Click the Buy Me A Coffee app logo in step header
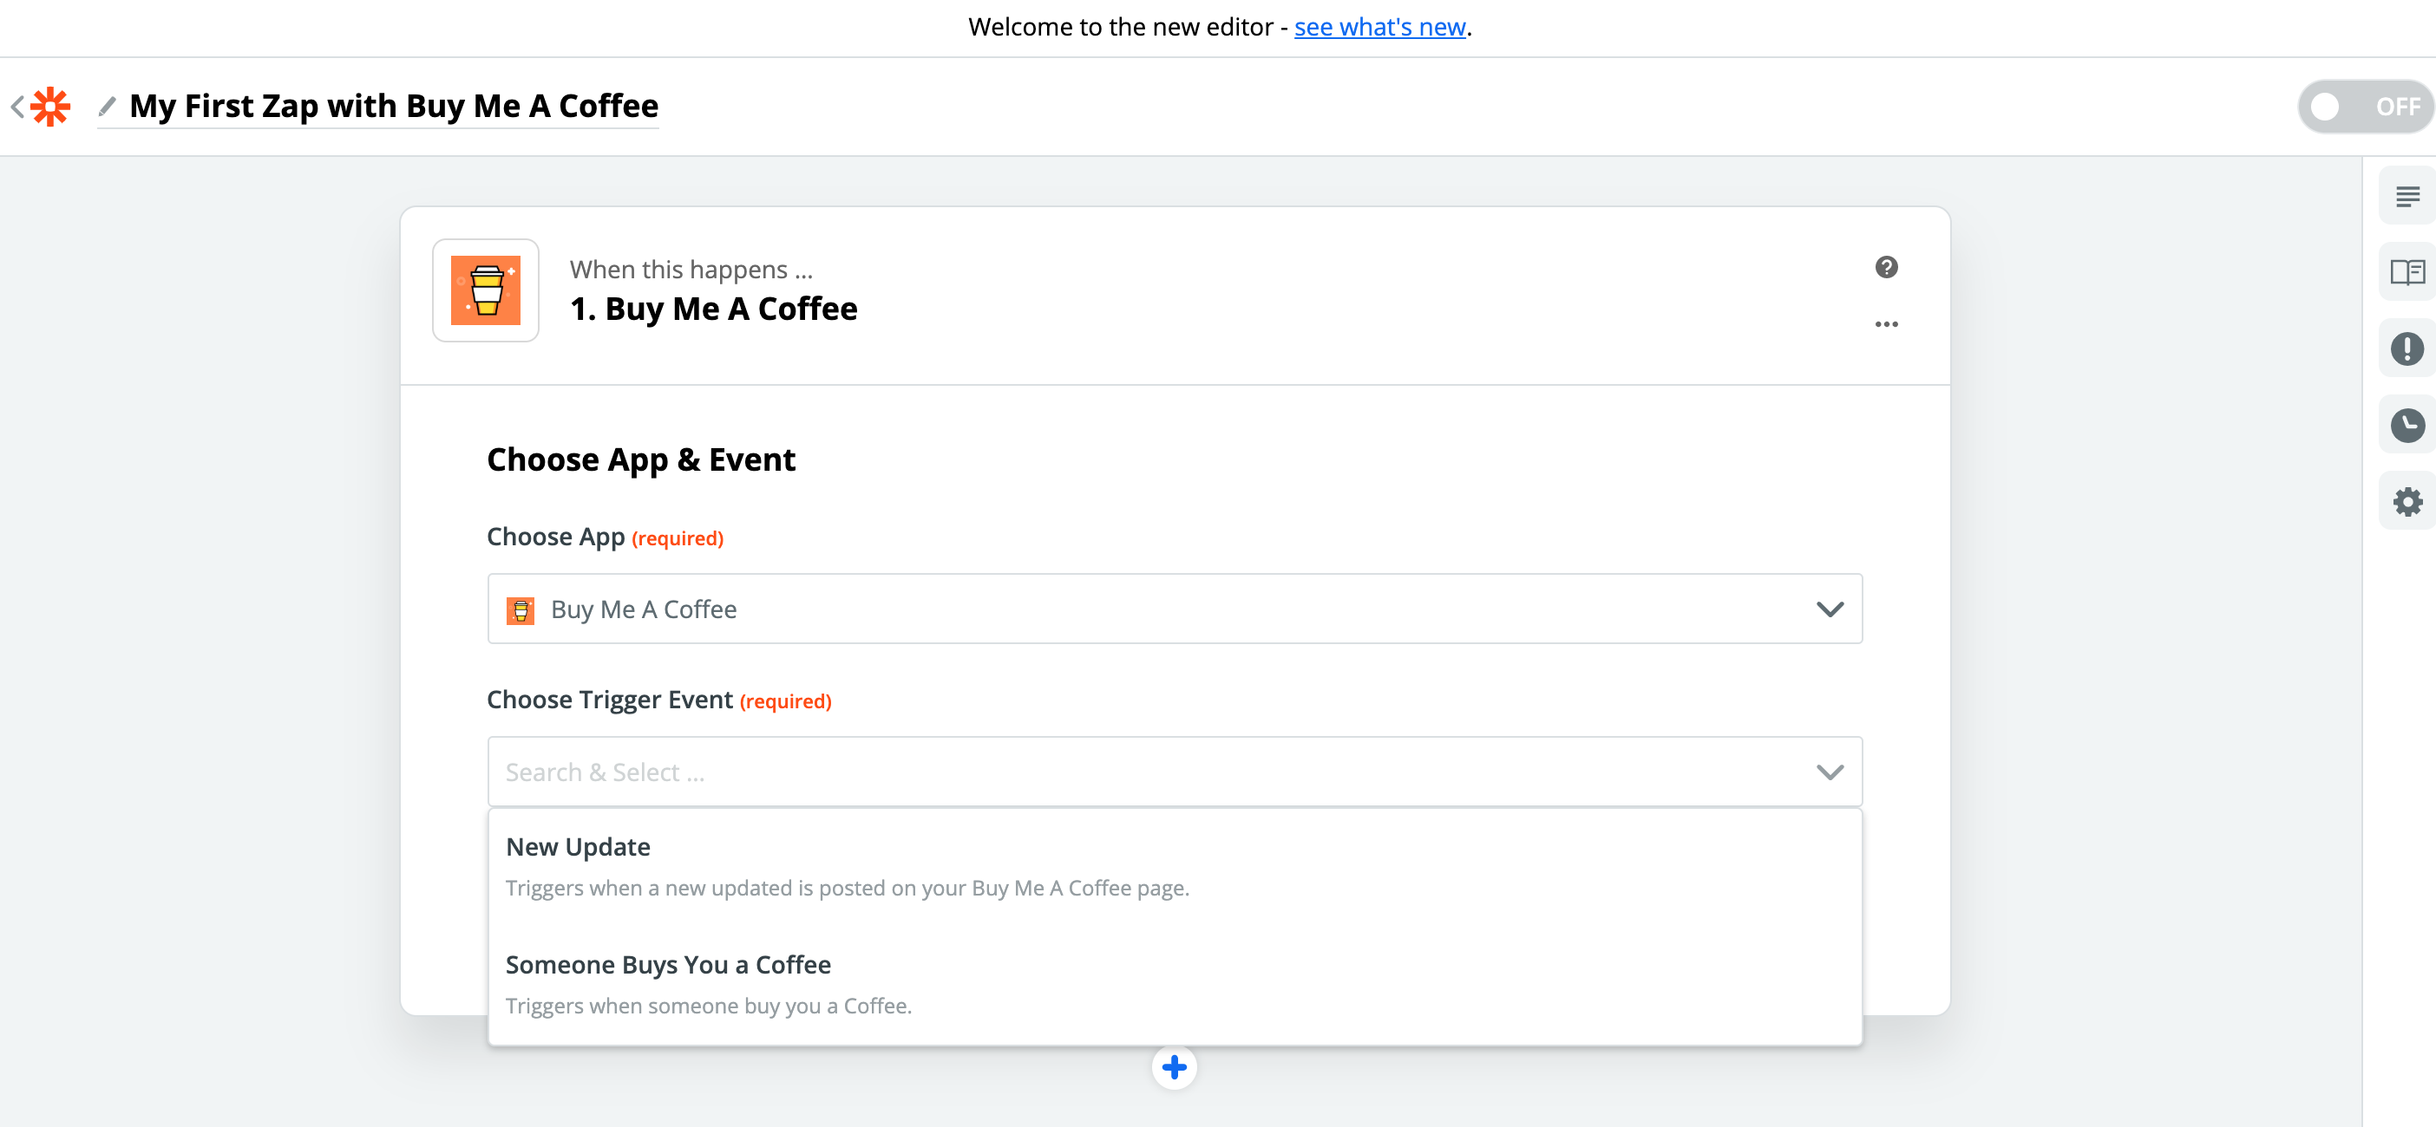The height and width of the screenshot is (1127, 2436). [486, 290]
